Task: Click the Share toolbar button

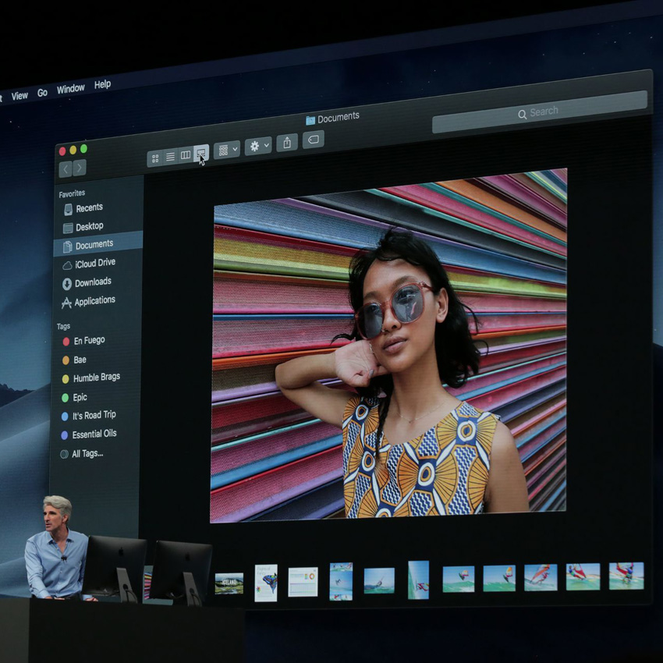Action: 287,143
